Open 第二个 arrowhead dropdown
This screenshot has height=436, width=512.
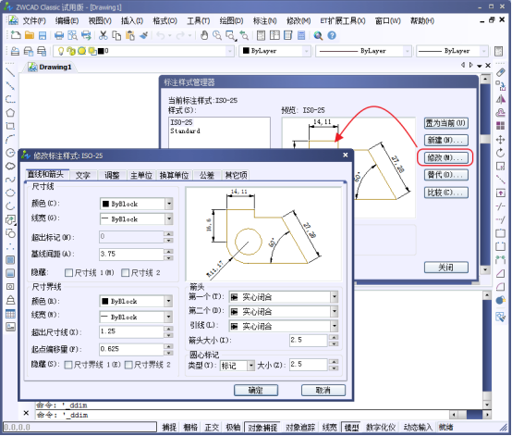click(335, 311)
